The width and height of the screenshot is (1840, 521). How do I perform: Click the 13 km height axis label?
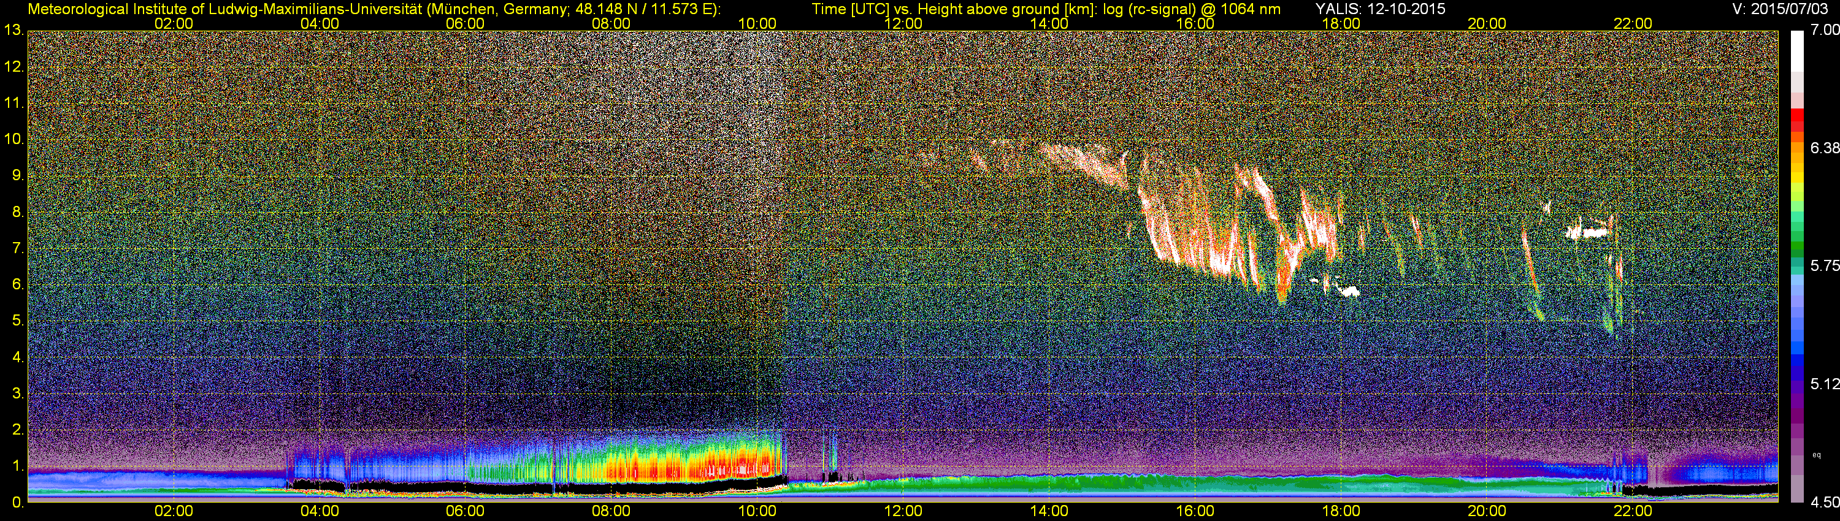point(13,30)
